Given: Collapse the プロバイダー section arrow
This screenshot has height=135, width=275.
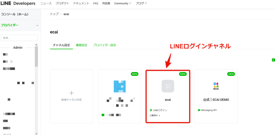Looking at the screenshot, I should [37, 25].
